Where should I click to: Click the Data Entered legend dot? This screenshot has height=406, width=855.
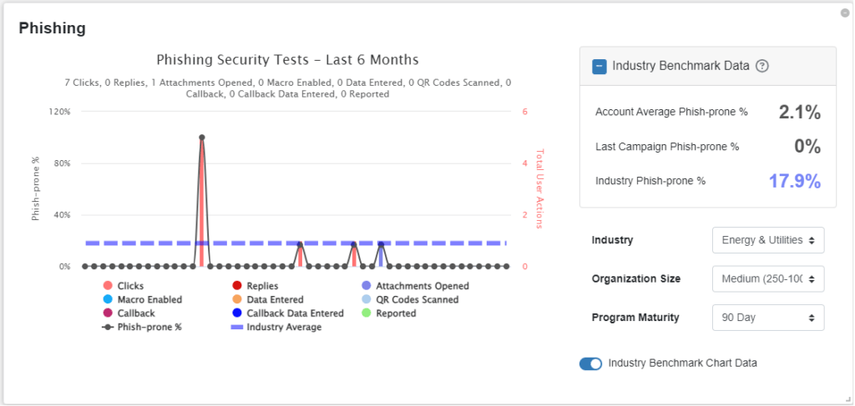click(237, 299)
